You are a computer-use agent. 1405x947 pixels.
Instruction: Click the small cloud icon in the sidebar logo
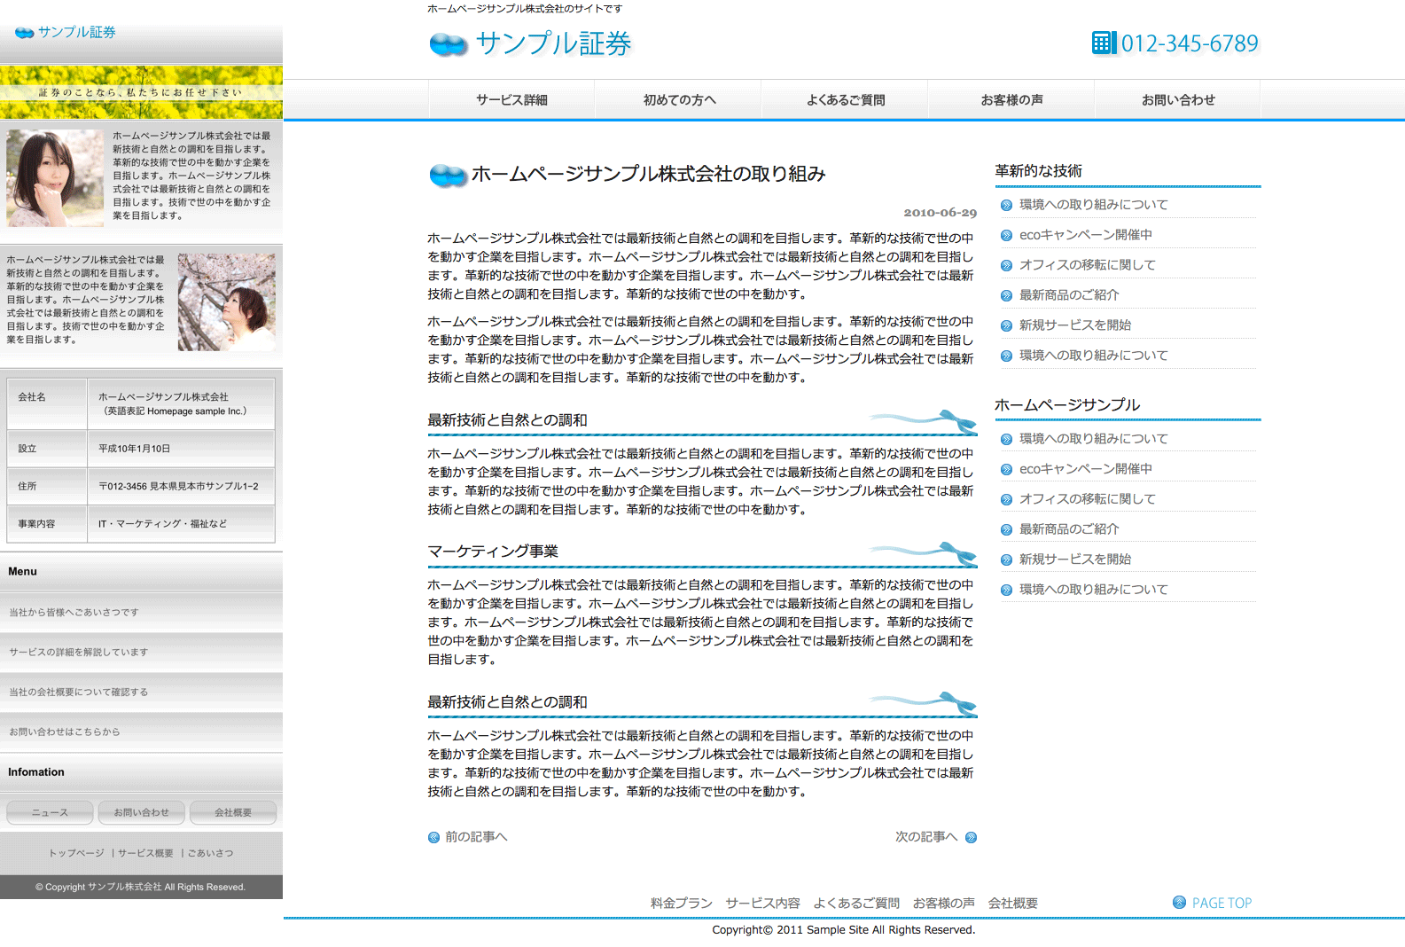click(x=25, y=33)
